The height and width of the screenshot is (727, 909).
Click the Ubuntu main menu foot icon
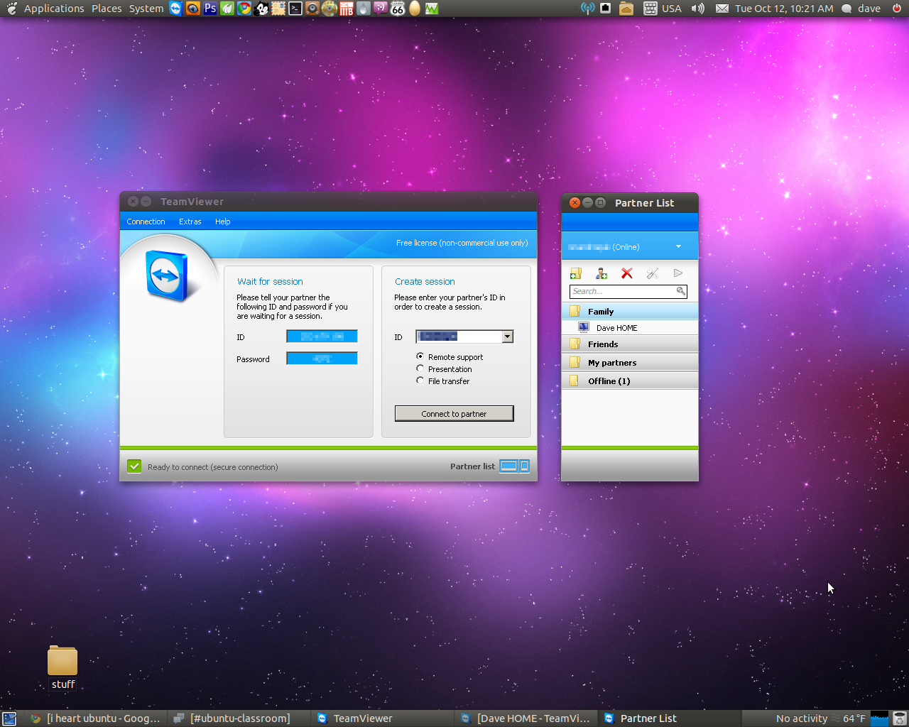pos(11,9)
